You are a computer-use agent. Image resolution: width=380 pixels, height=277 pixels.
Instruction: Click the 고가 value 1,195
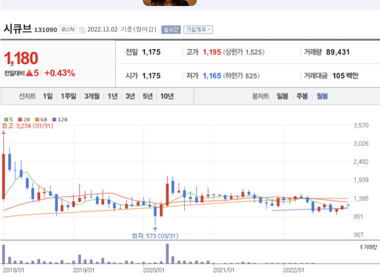[x=212, y=52]
